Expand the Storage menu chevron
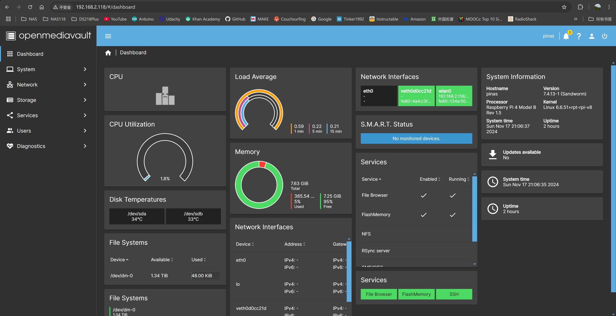The height and width of the screenshot is (316, 616). click(x=85, y=100)
